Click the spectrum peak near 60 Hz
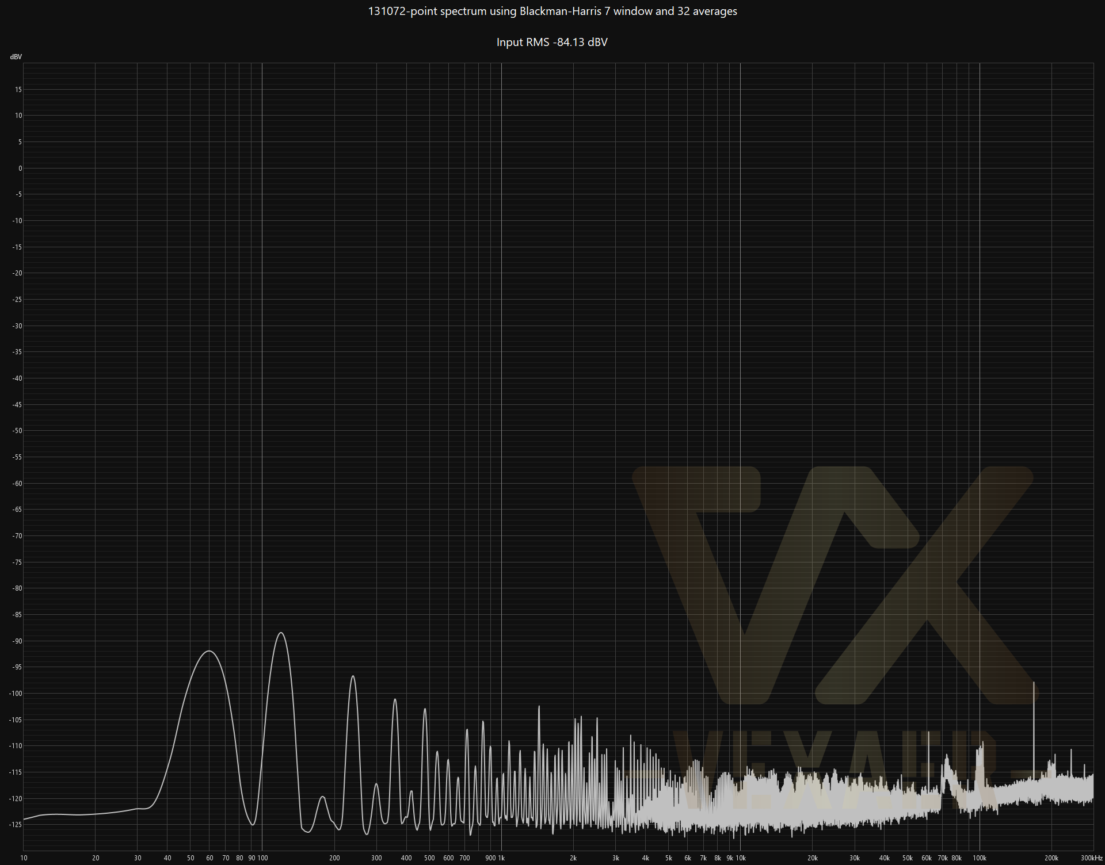 pyautogui.click(x=209, y=651)
